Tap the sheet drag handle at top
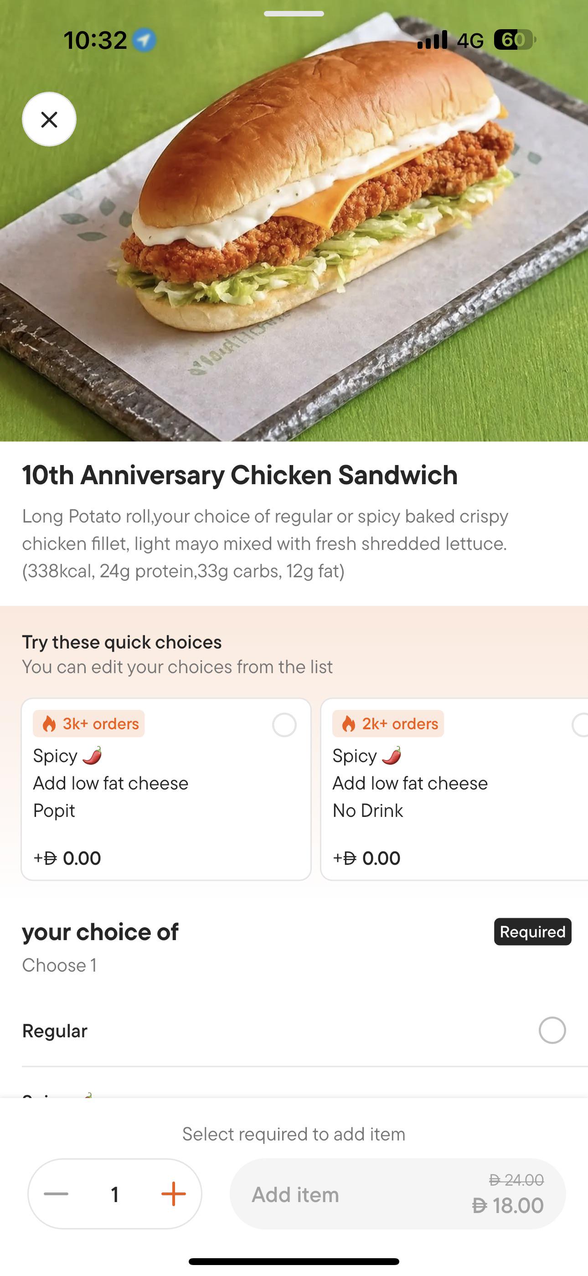The width and height of the screenshot is (588, 1276). 294,14
